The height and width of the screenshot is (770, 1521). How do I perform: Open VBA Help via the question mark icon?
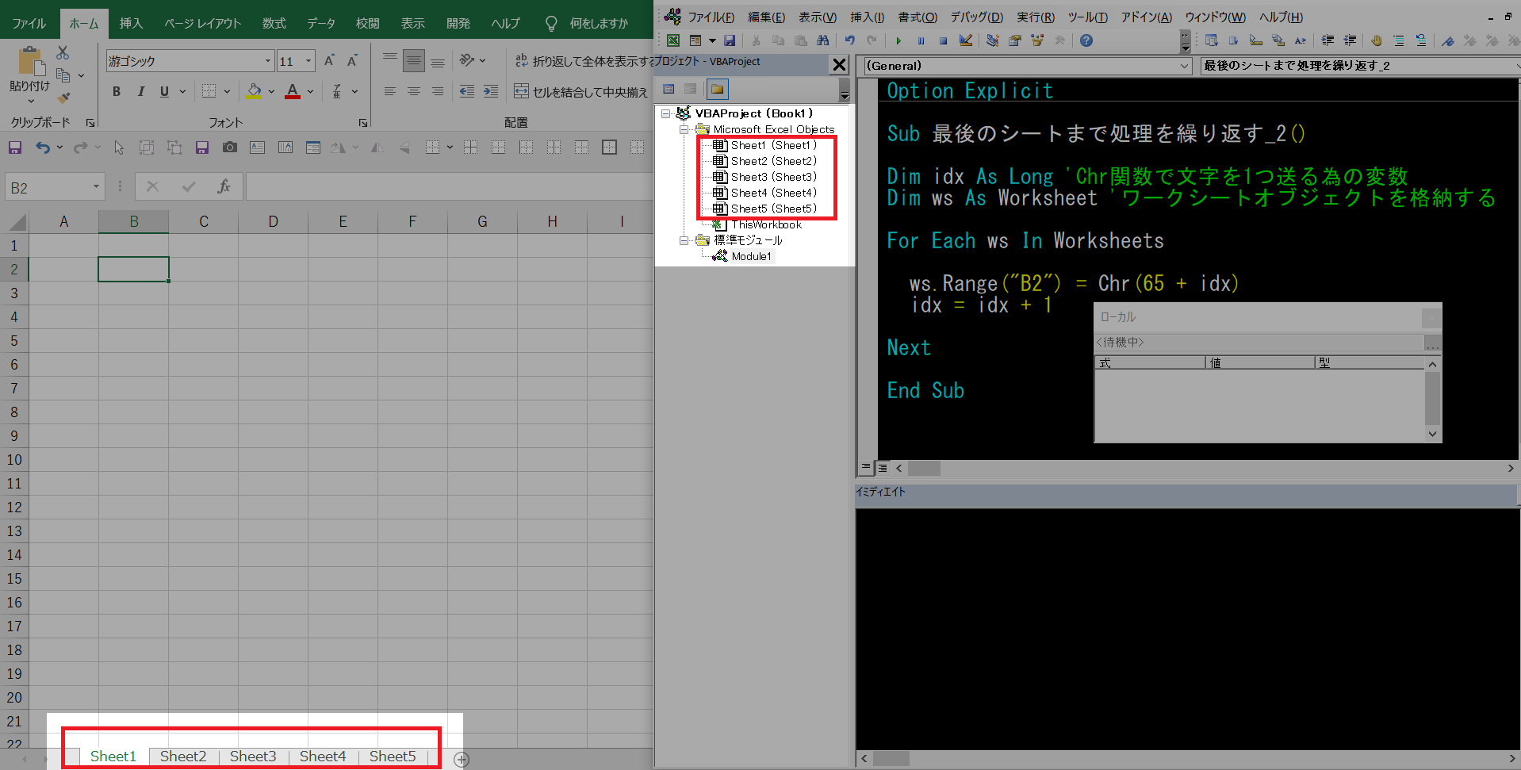pos(1086,40)
